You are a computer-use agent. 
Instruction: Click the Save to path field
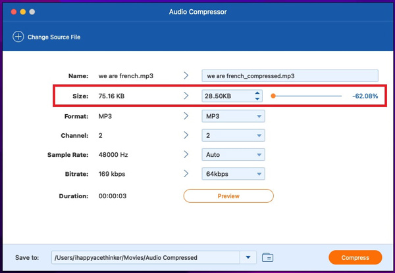click(145, 257)
